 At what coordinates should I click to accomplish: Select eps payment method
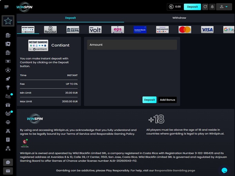(x=117, y=30)
